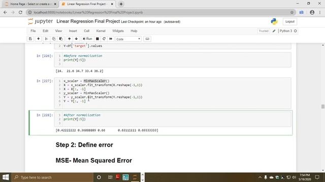Open Task View in taskbar
Screen dimensions: 325x182
coord(110,177)
